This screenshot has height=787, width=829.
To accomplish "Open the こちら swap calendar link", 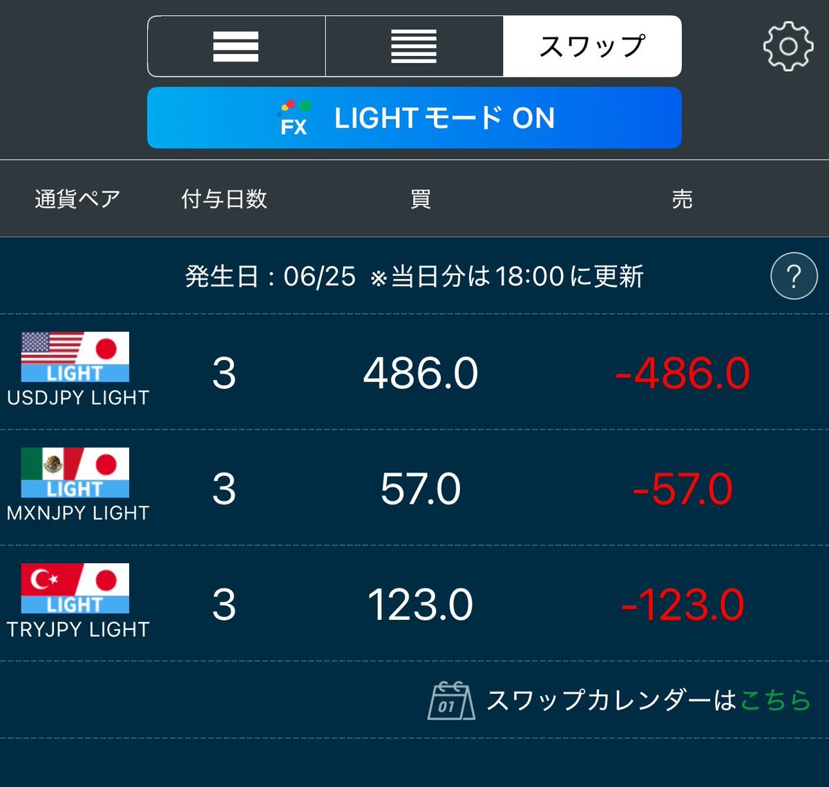I will 775,701.
